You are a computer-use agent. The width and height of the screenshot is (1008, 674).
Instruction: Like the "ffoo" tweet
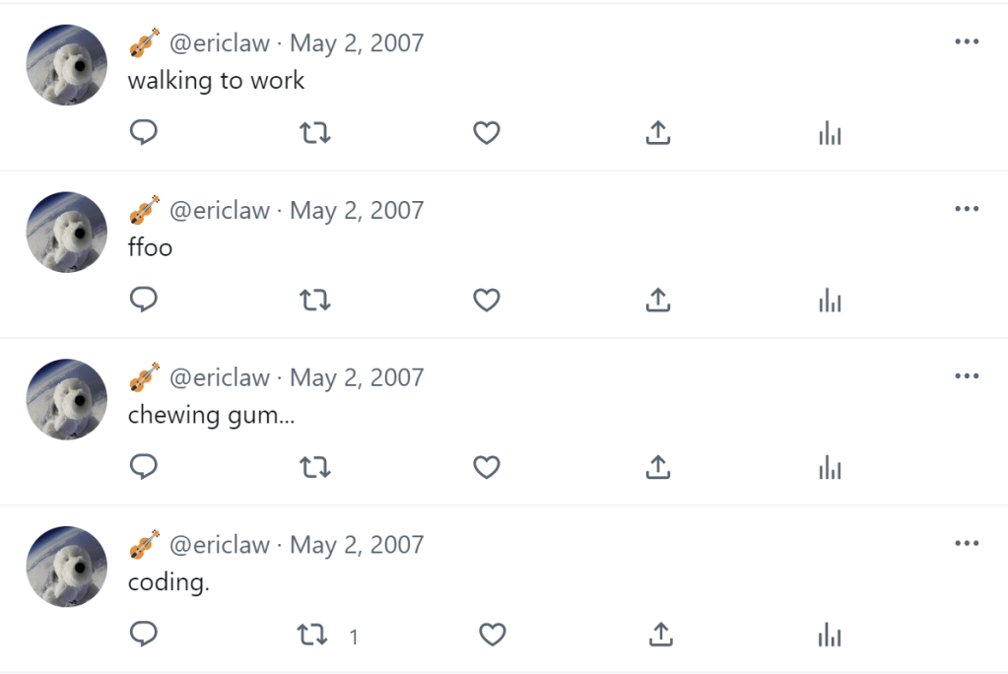[487, 301]
